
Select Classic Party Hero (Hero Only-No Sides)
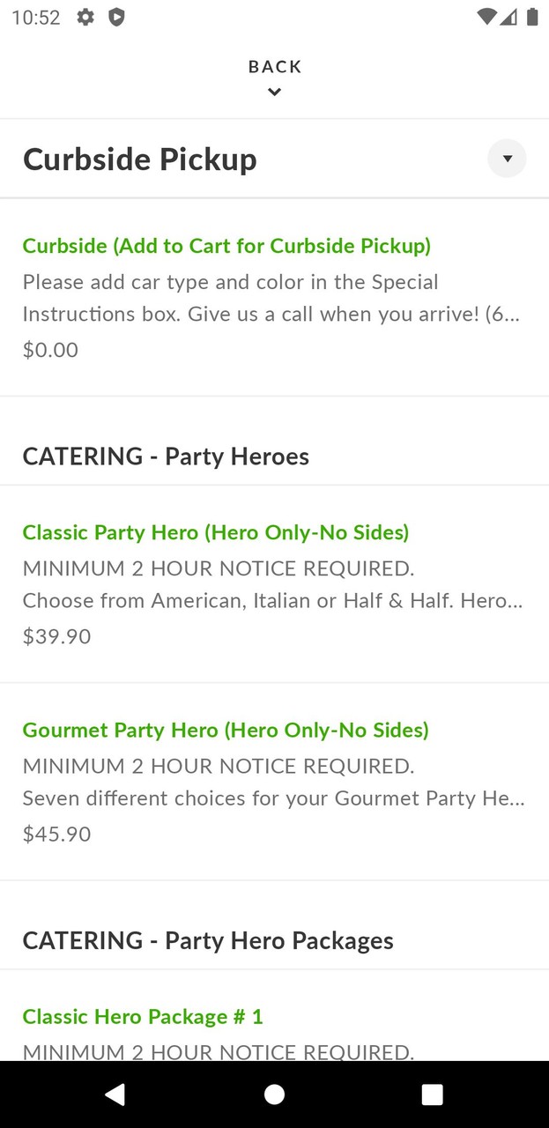(216, 532)
